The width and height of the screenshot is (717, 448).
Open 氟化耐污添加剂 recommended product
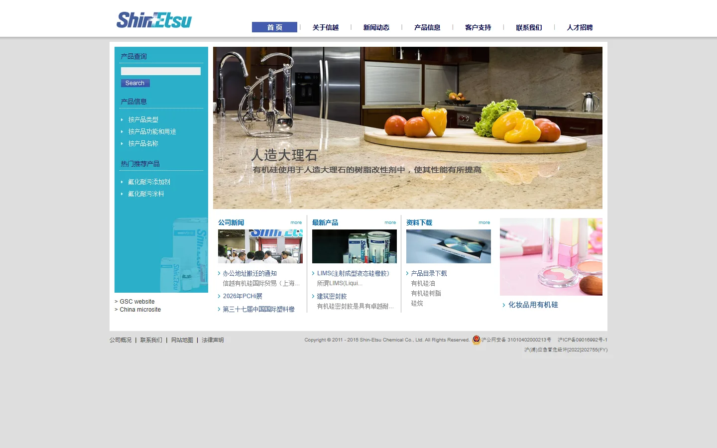[149, 182]
